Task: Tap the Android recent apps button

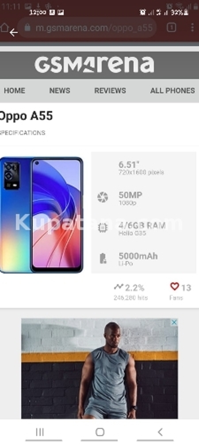Action: [x=40, y=432]
